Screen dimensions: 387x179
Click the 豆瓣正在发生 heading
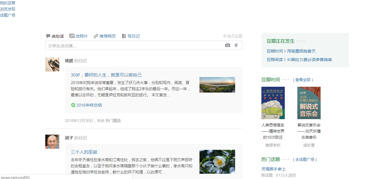(x=280, y=41)
